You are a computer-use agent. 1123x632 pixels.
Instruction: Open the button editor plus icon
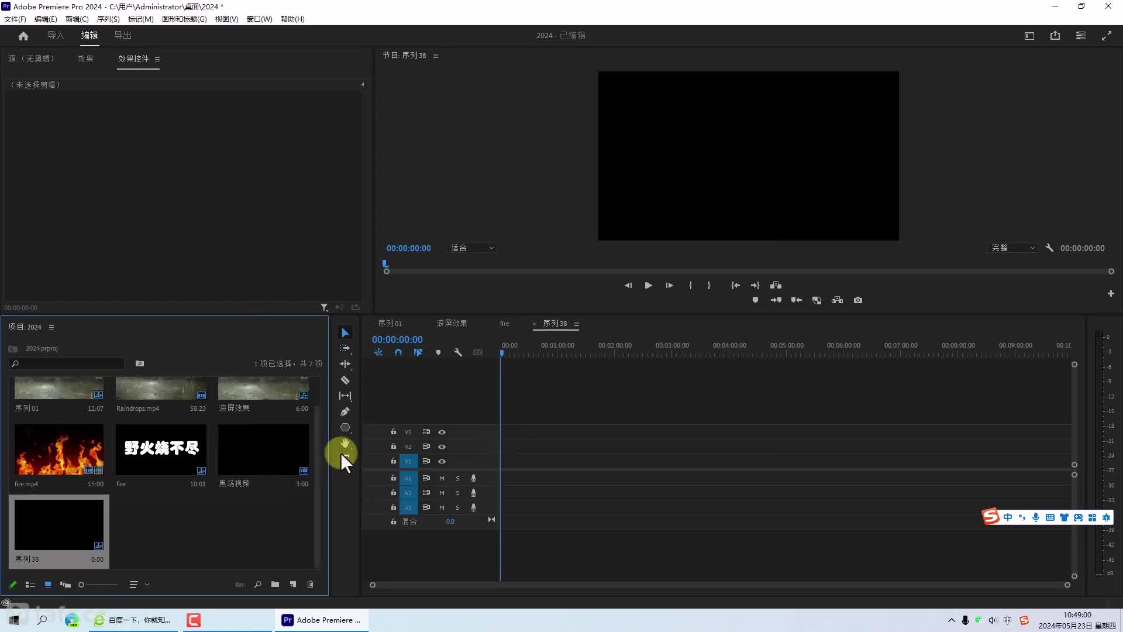(1111, 294)
